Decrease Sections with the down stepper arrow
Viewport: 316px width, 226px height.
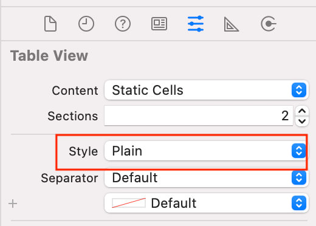302,121
